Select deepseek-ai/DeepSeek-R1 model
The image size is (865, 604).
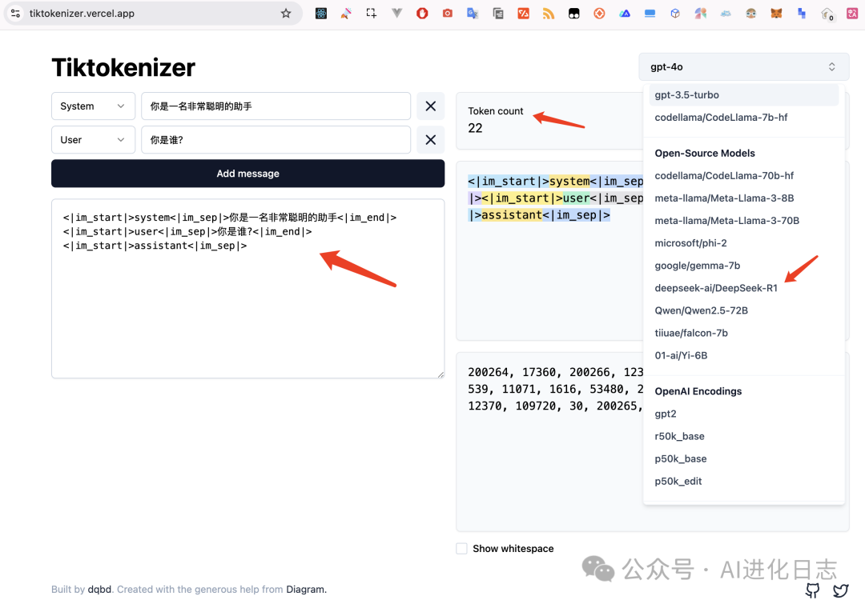(x=743, y=288)
